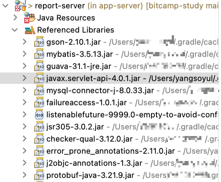This screenshot has height=182, width=221.
Task: Click the error_prone_annotations-2.11.0.jar jar icon
Action: [39, 151]
